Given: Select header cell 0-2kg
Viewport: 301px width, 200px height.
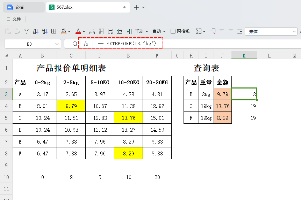Looking at the screenshot, I should [x=42, y=82].
